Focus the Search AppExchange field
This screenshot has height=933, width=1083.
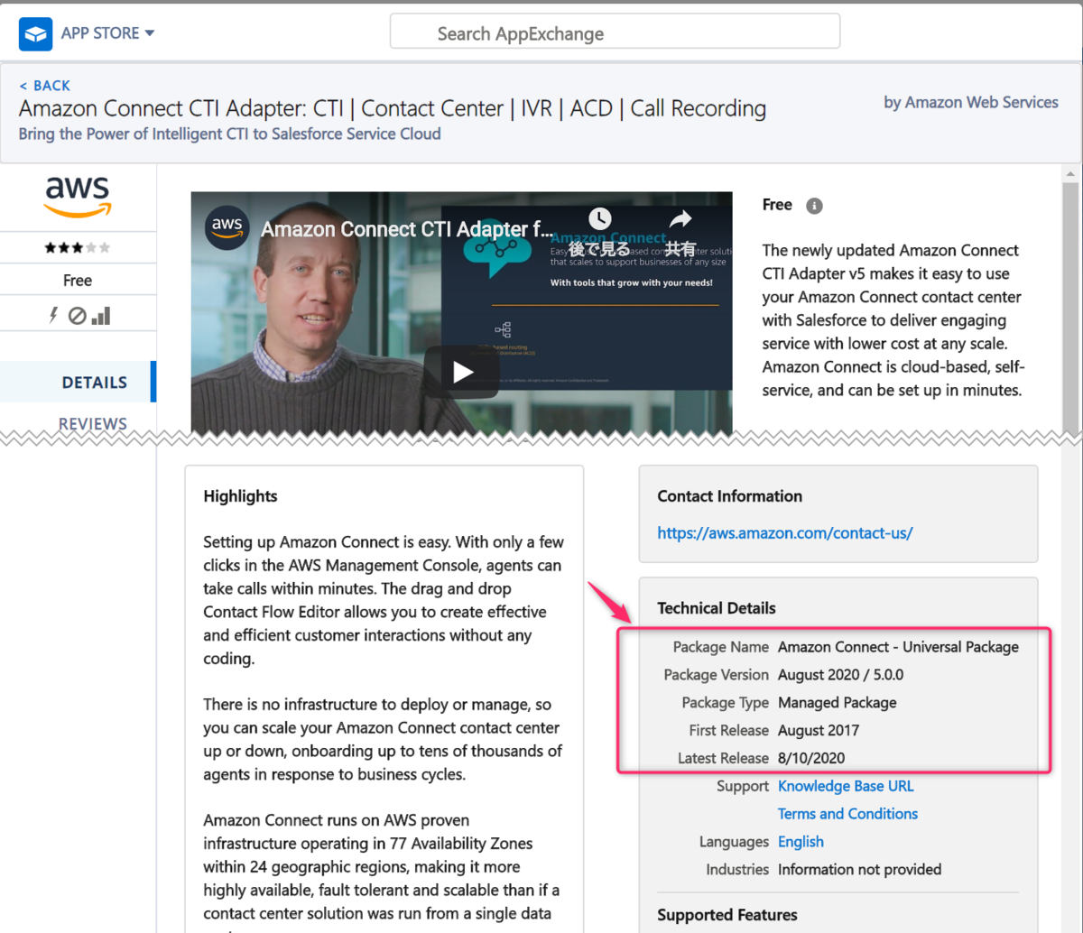615,33
